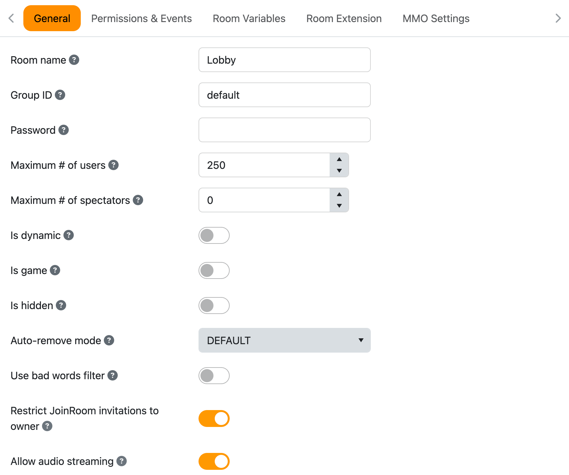Click into the Password input field
Screen dimensions: 569x475
(x=284, y=130)
